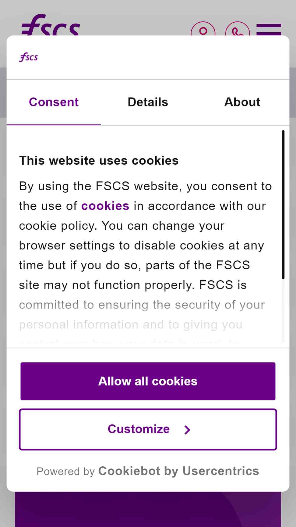Viewport: 296px width, 527px height.
Task: Switch to the Consent tab
Action: point(54,102)
